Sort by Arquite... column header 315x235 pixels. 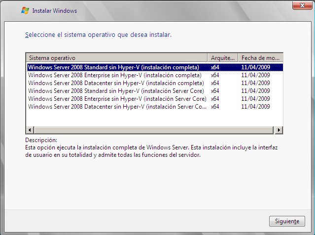[223, 58]
